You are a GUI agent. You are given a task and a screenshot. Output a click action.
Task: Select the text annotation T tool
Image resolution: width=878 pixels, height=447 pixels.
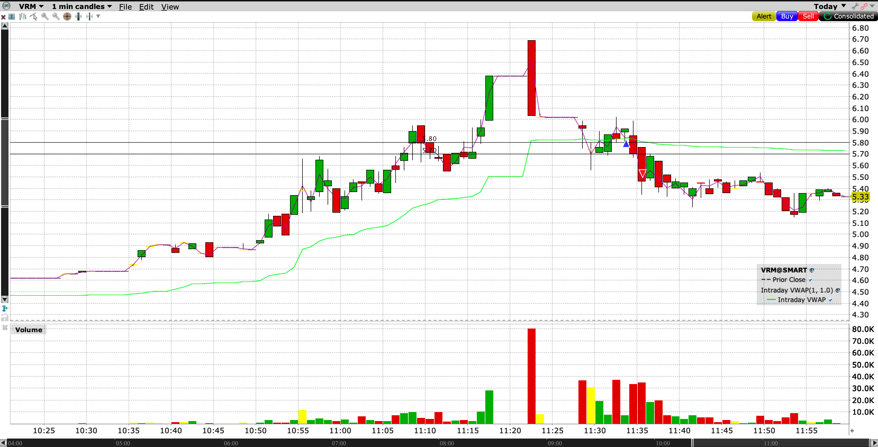12,16
